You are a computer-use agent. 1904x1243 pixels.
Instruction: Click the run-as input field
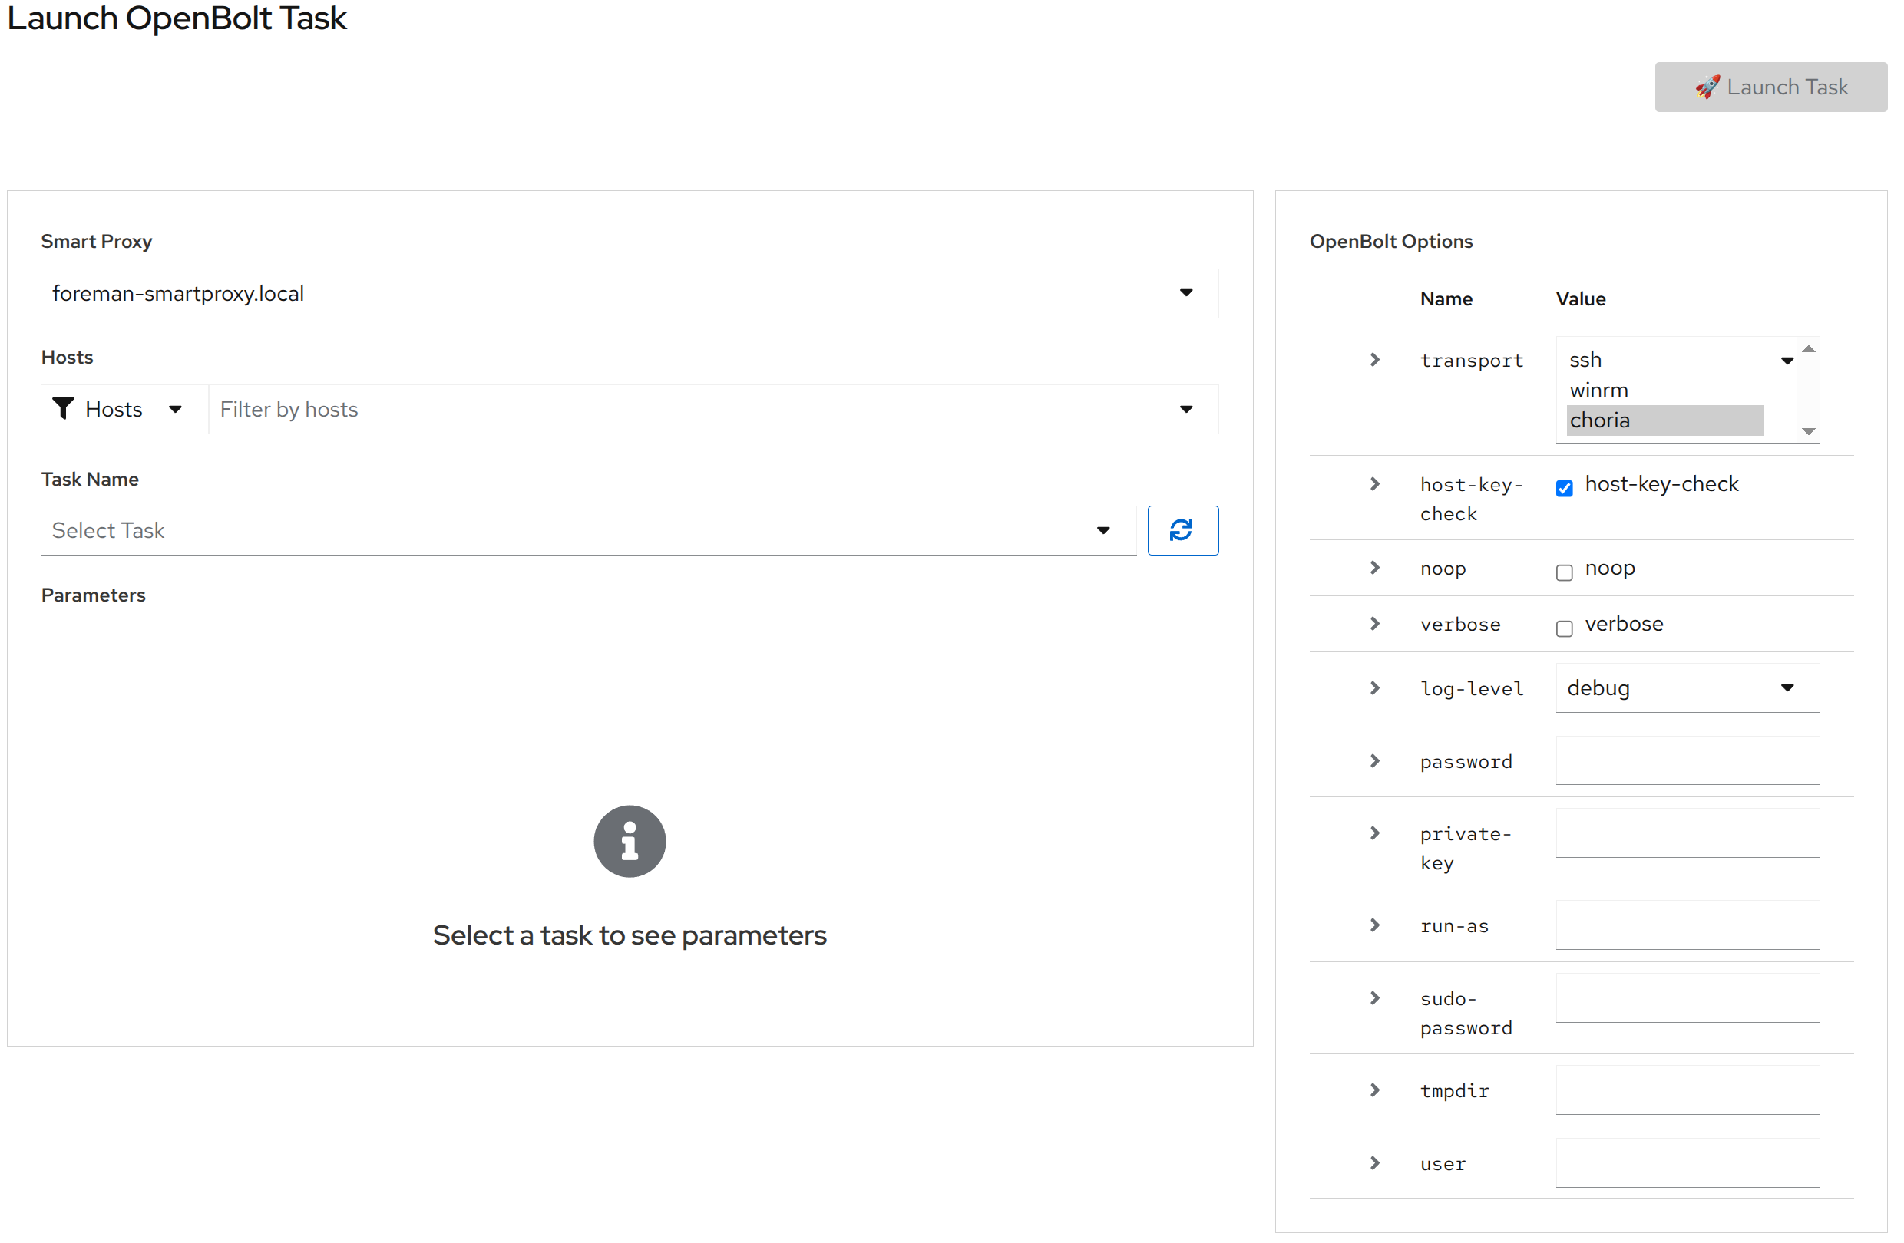coord(1687,925)
